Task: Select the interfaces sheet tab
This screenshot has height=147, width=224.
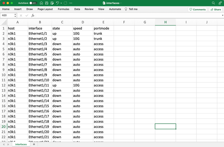Action: tap(21, 144)
